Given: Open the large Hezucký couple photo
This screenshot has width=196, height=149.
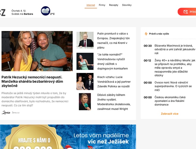Looking at the screenshot, I should point(37,51).
